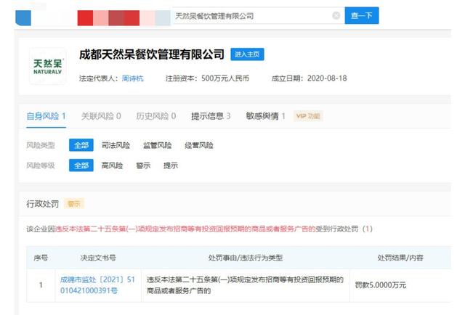
Task: Switch to the 关联风险 tab
Action: click(101, 116)
